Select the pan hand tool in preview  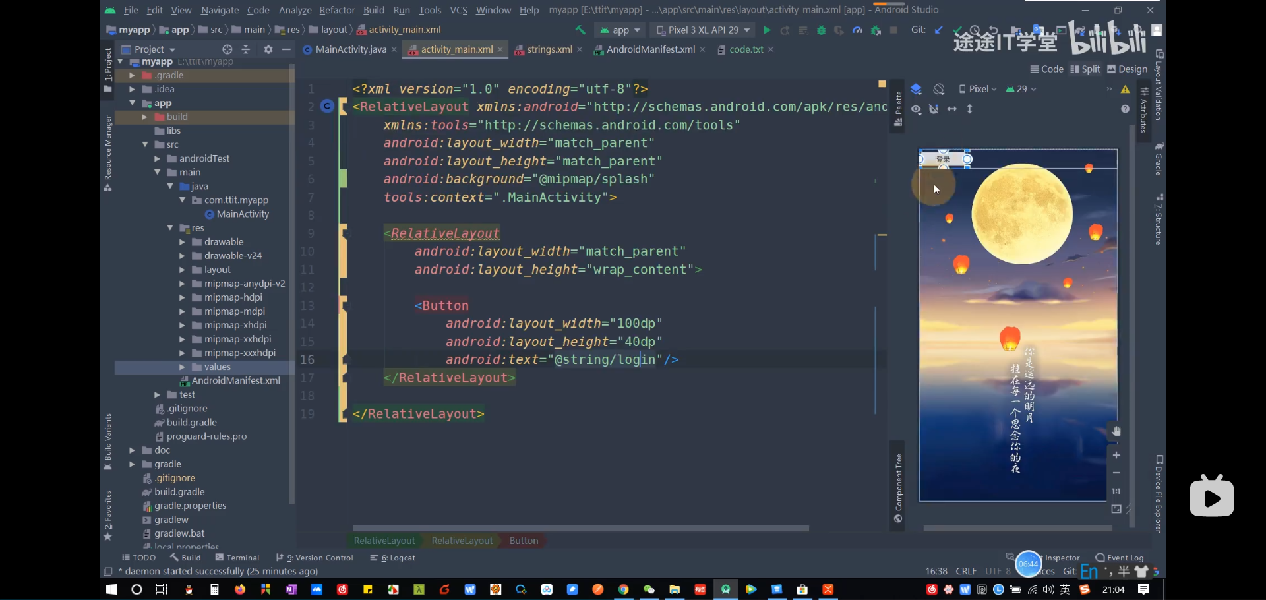(x=1116, y=431)
